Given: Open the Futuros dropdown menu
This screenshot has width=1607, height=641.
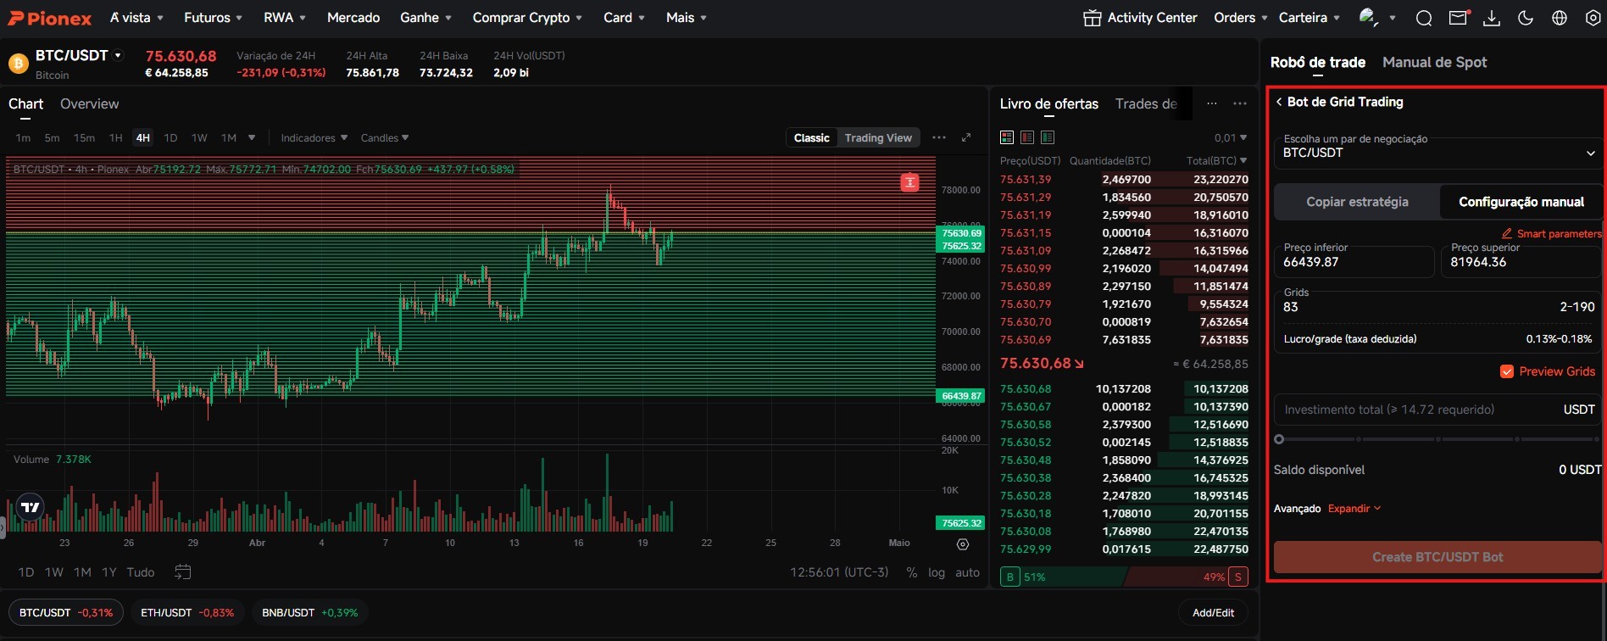Looking at the screenshot, I should pyautogui.click(x=214, y=18).
